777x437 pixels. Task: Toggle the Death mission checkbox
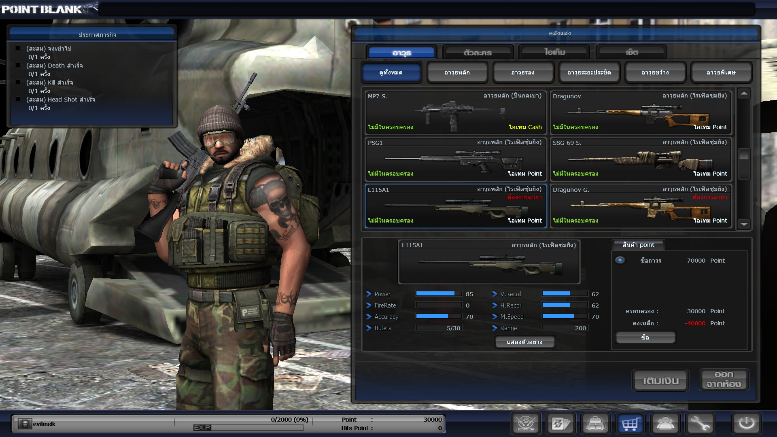pyautogui.click(x=18, y=65)
